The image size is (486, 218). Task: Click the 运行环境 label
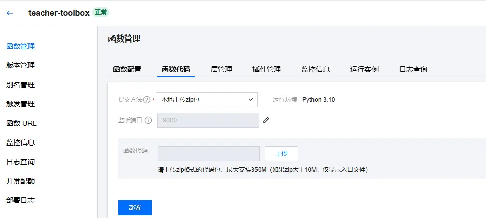point(285,100)
